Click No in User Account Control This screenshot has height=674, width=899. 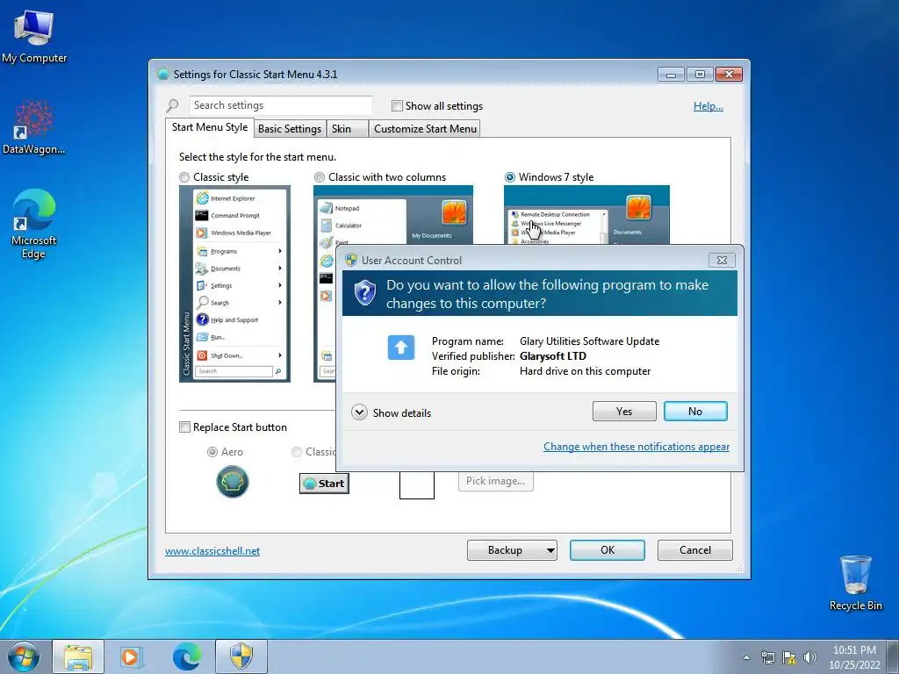[695, 412]
